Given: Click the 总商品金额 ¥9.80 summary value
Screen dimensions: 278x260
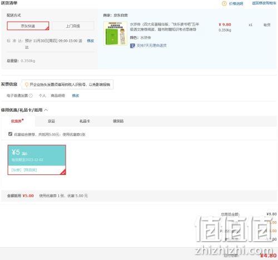Looking at the screenshot, I should (271, 214).
